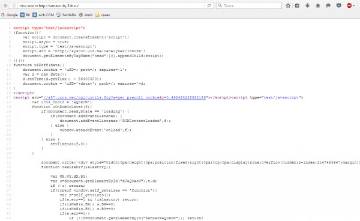The image size is (360, 221).
Task: Bookmark this page with the star icon
Action: (288, 5)
